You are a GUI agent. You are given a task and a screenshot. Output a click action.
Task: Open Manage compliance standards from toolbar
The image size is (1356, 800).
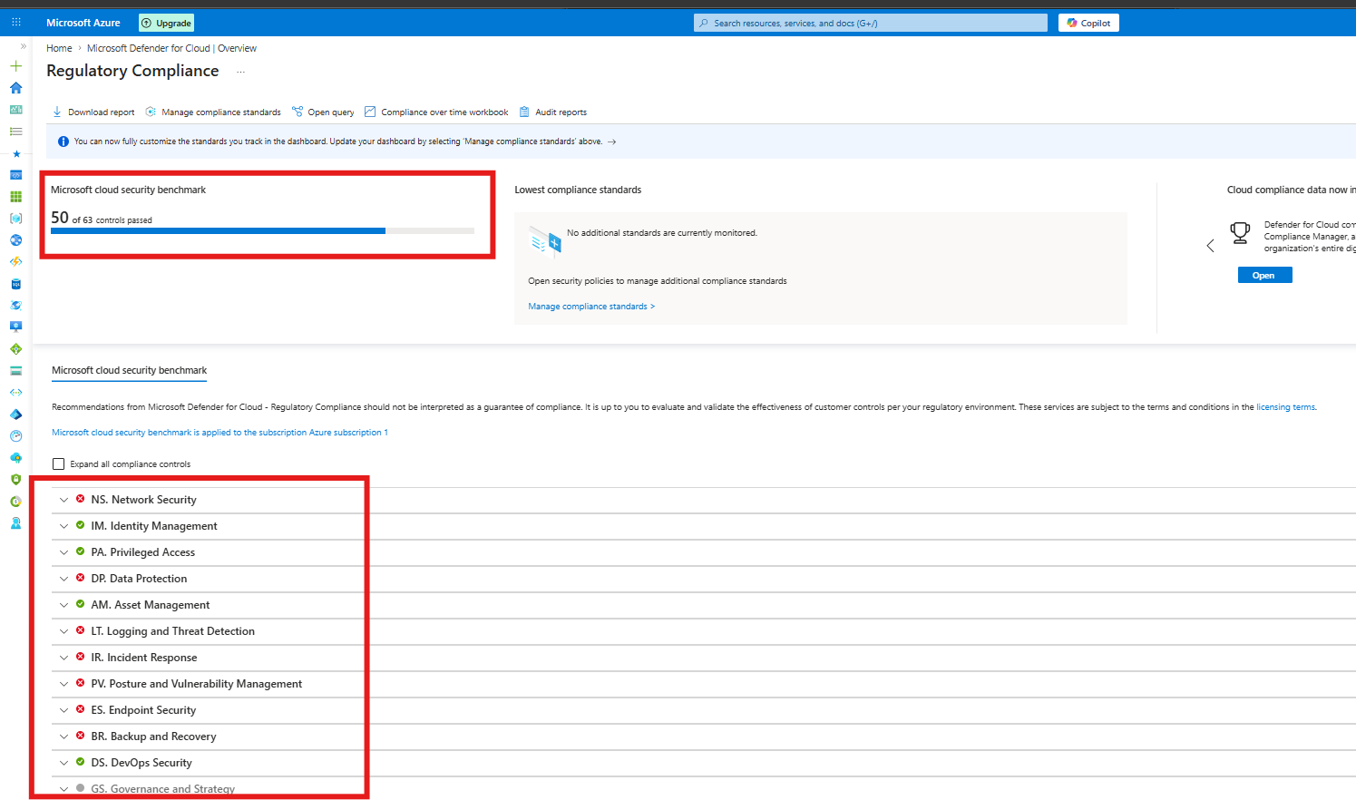[213, 112]
